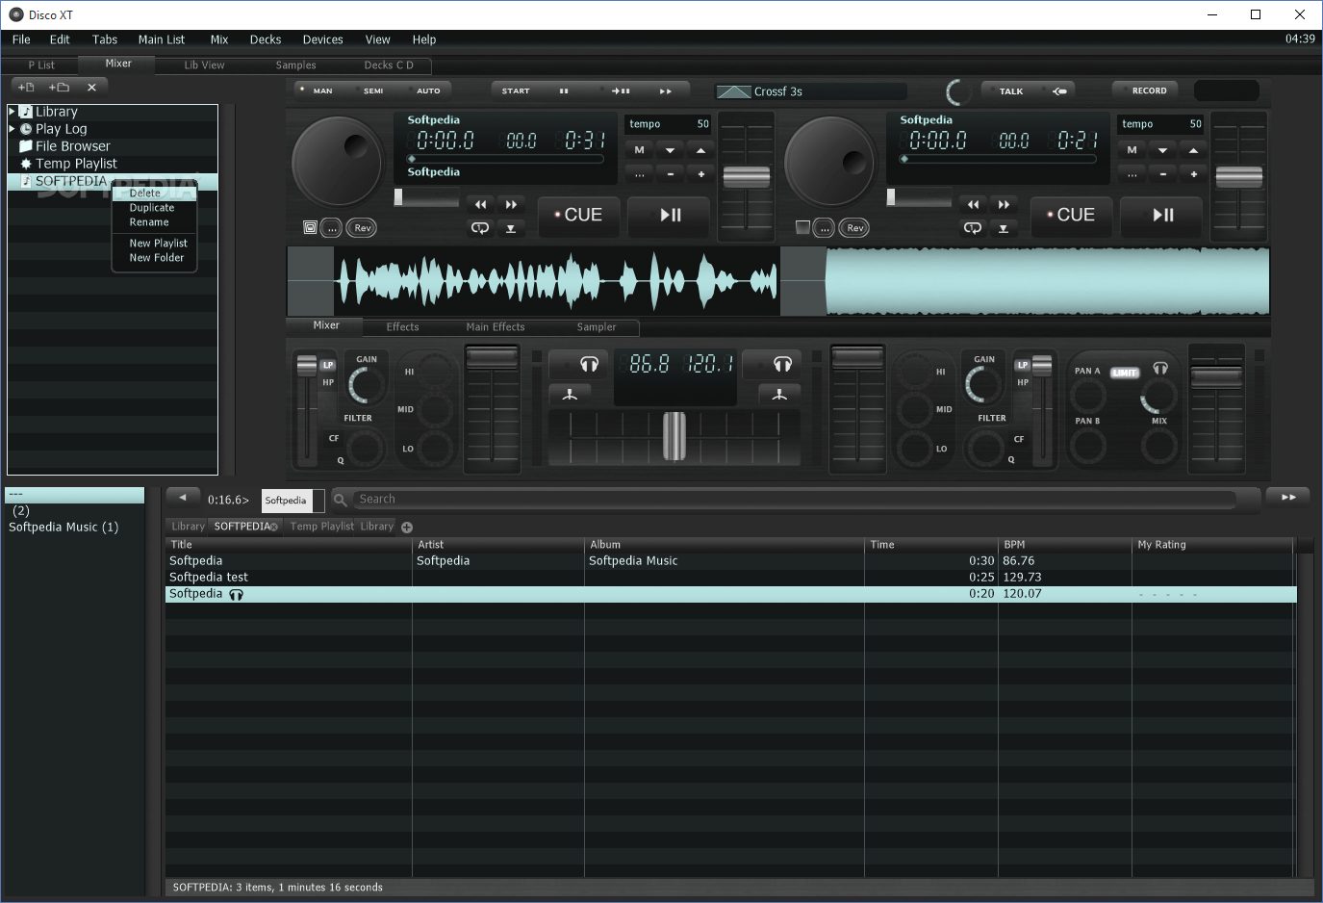Toggle the LIMIT button

pos(1125,373)
